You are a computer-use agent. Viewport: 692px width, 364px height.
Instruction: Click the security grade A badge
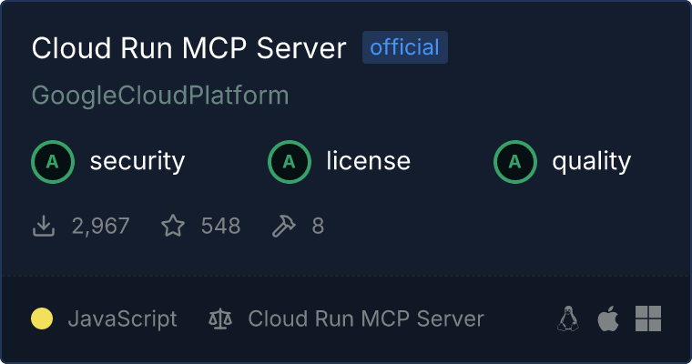[x=53, y=162]
